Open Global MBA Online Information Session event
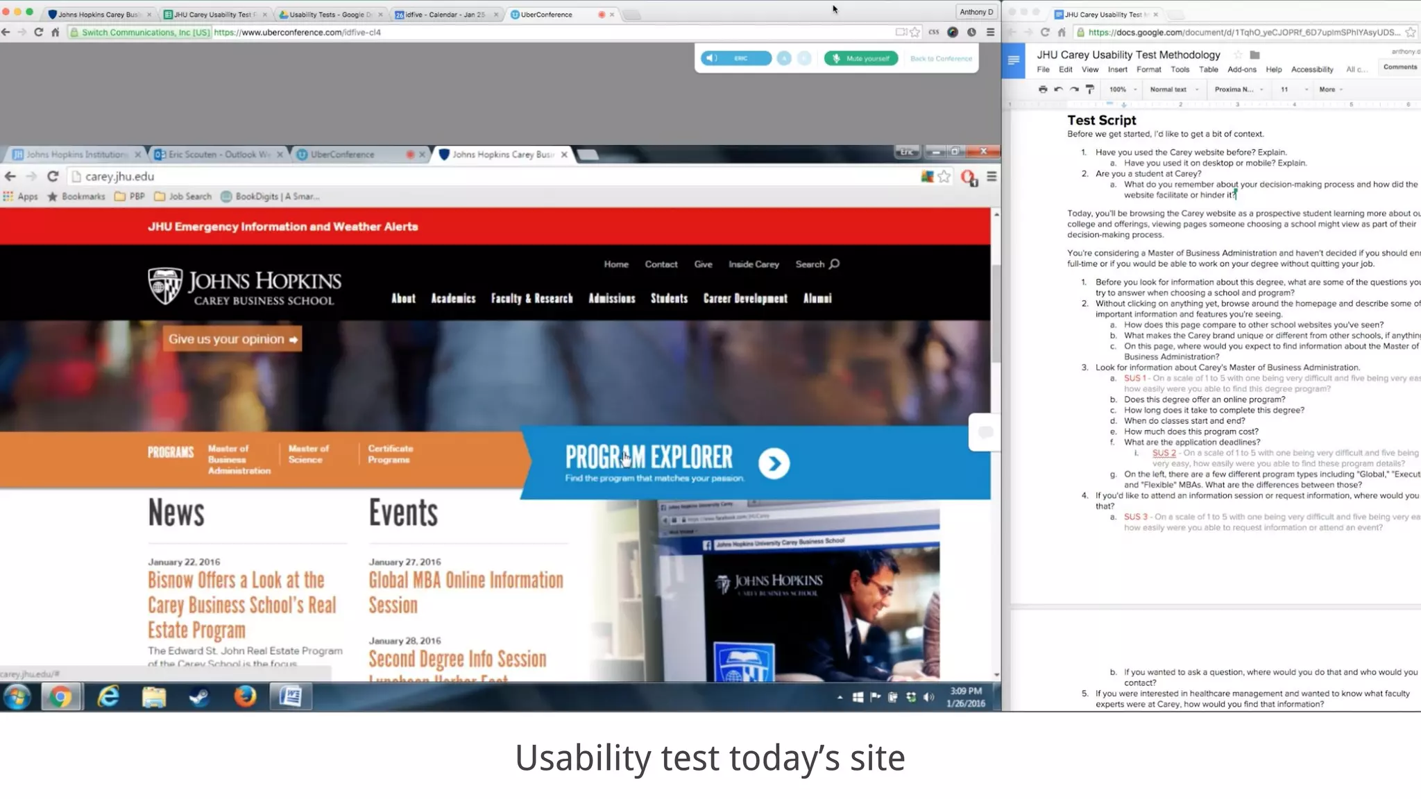1421x799 pixels. tap(466, 592)
